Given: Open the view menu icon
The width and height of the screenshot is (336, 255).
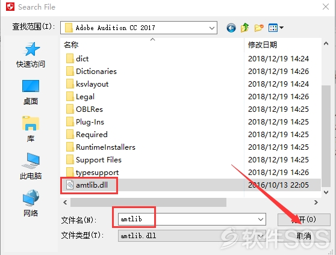Looking at the screenshot, I should click(x=276, y=28).
